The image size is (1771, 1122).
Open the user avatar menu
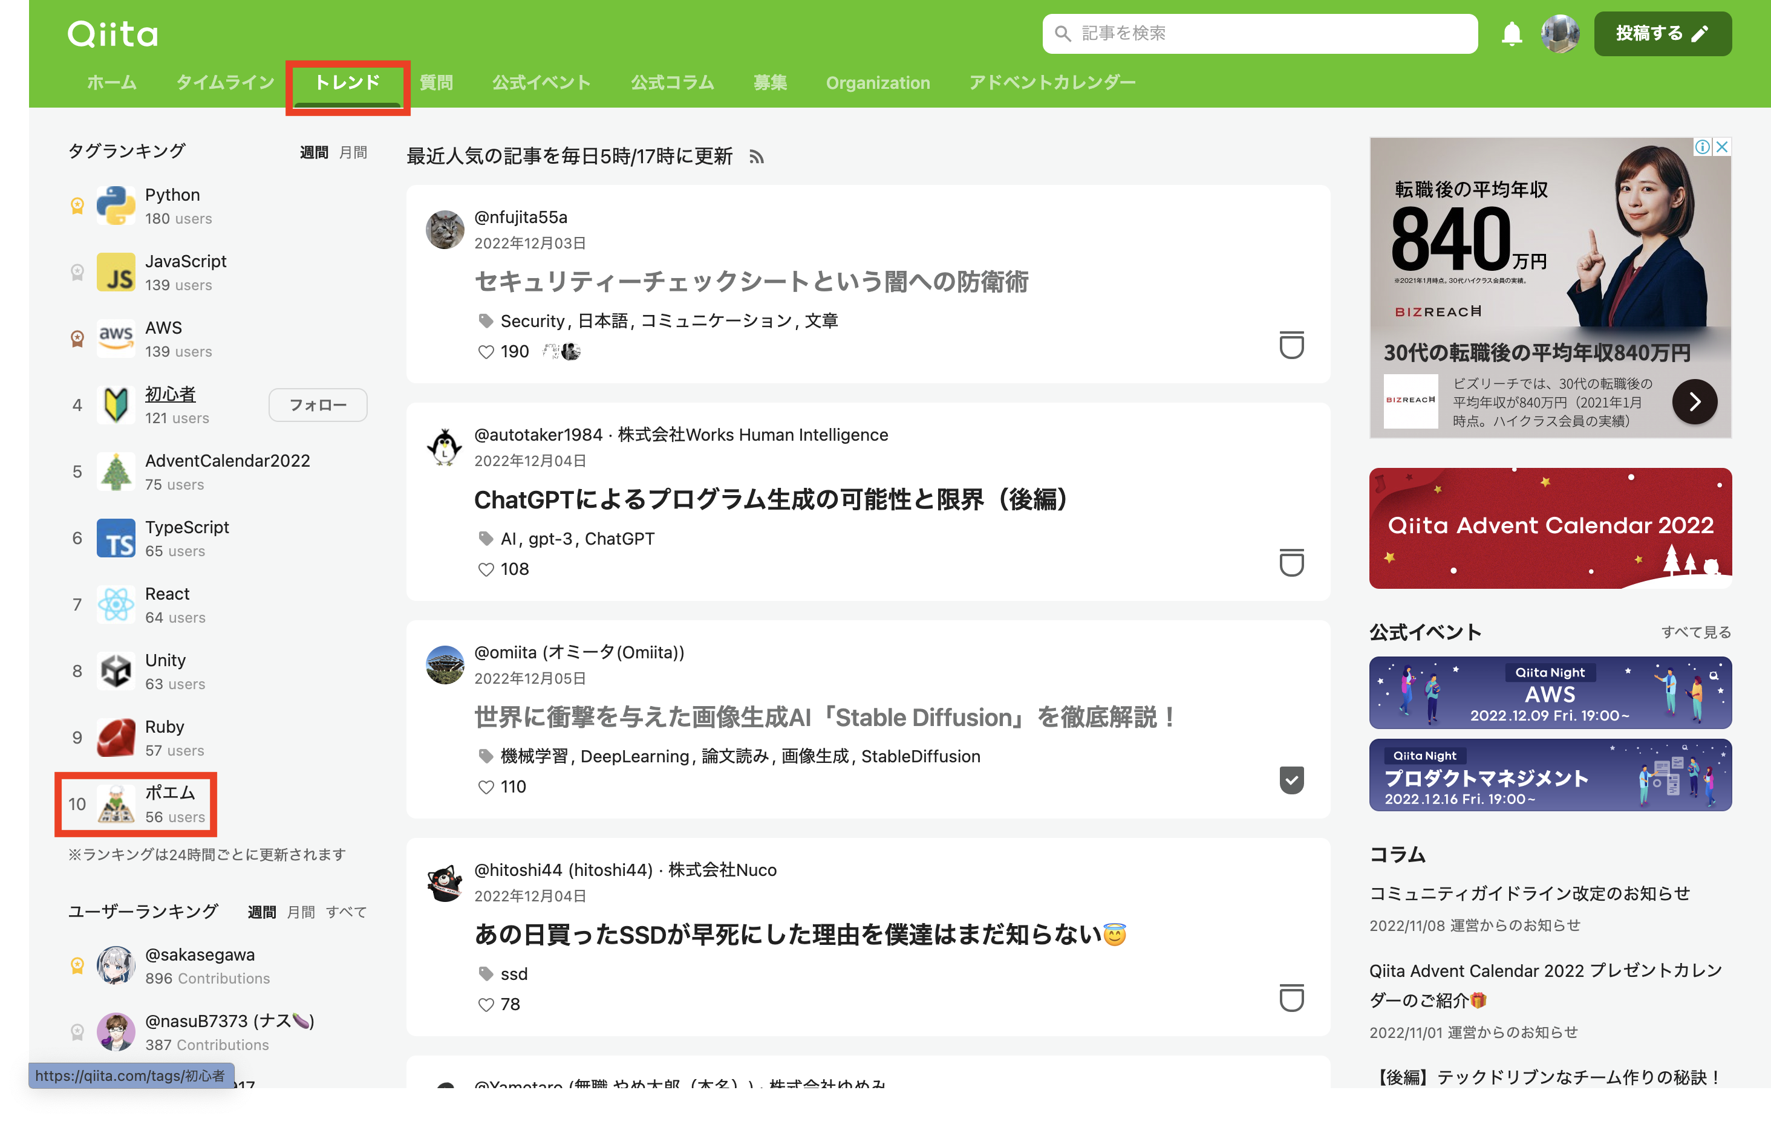pos(1560,34)
